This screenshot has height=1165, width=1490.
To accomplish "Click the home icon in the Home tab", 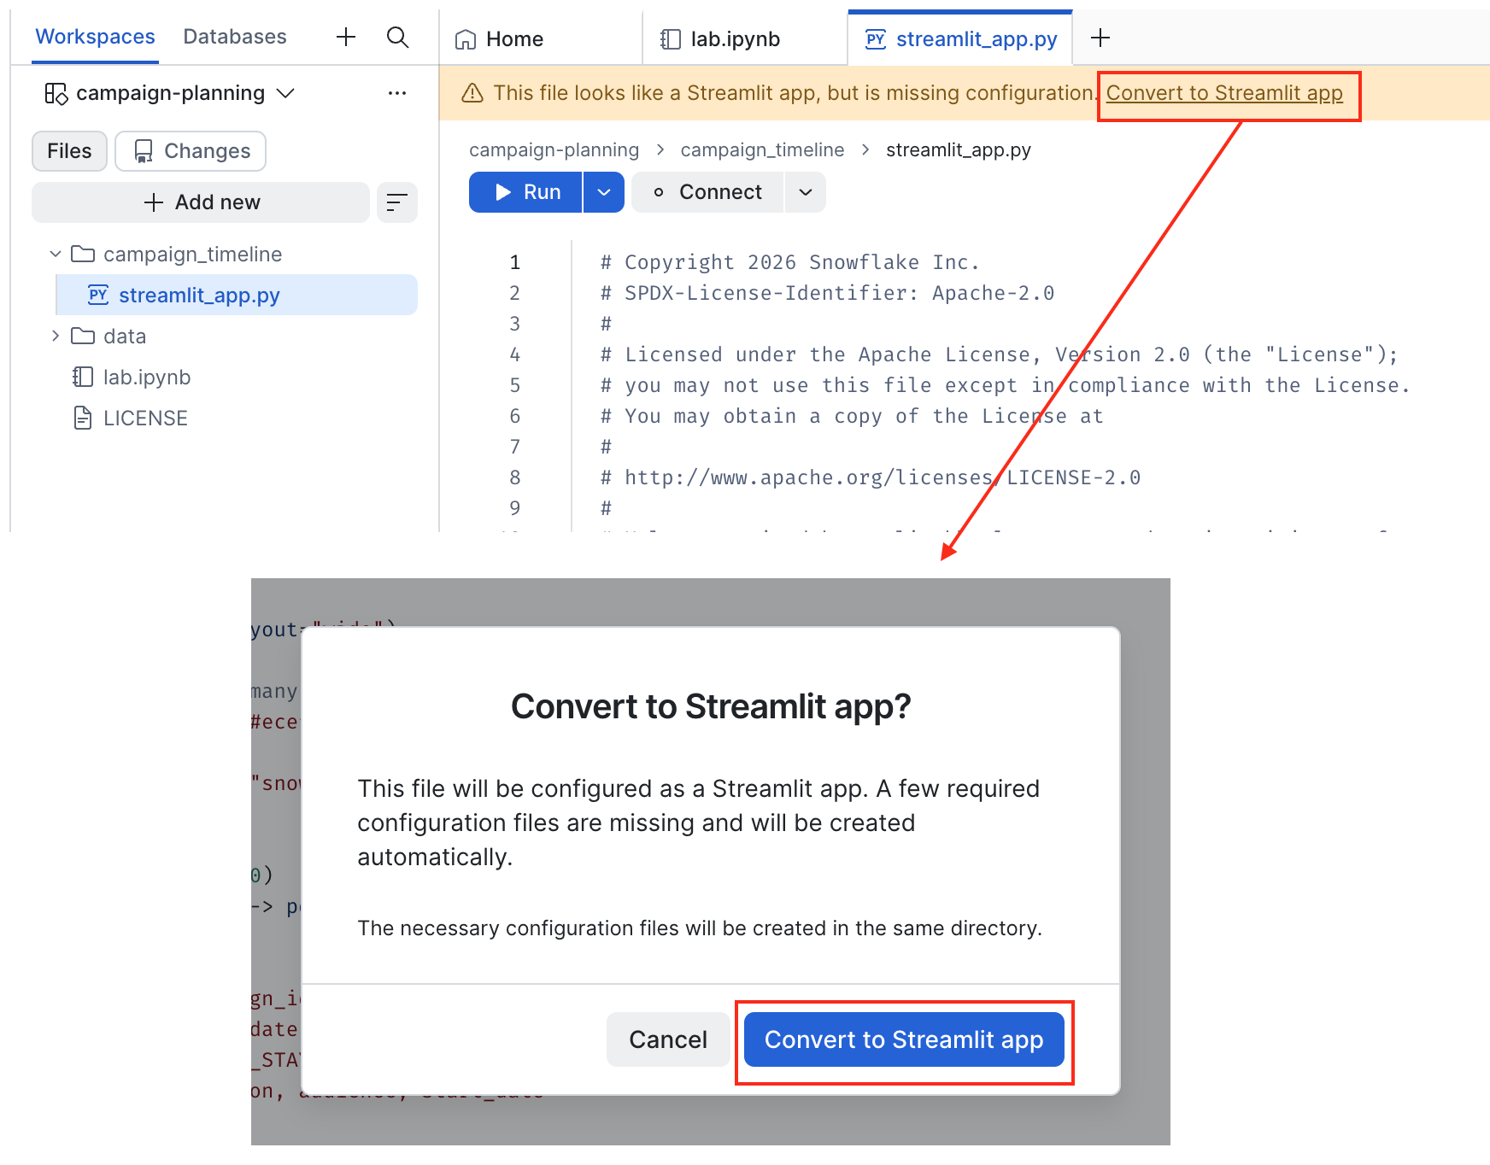I will coord(466,39).
